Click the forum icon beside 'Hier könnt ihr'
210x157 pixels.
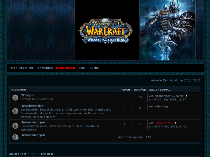(15, 126)
